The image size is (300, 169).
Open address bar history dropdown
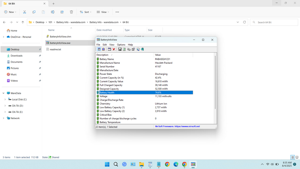(x=238, y=22)
